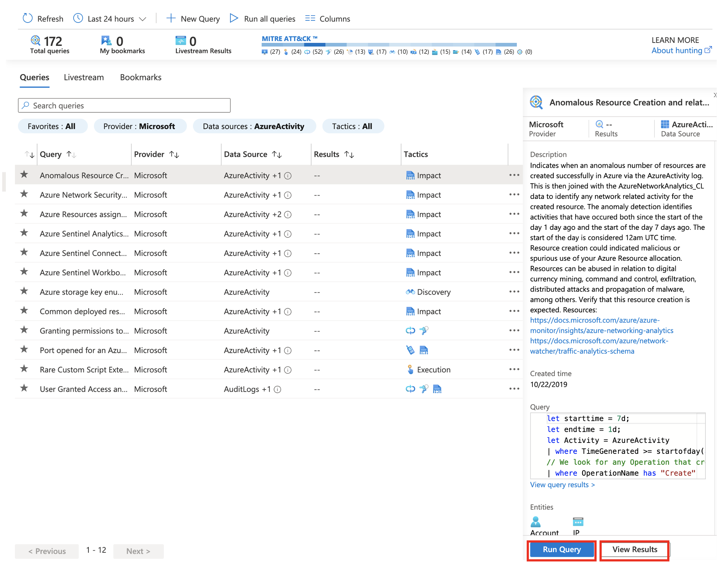Viewport: 728px width, 568px height.
Task: Star the User Granted Access query
Action: click(x=24, y=388)
